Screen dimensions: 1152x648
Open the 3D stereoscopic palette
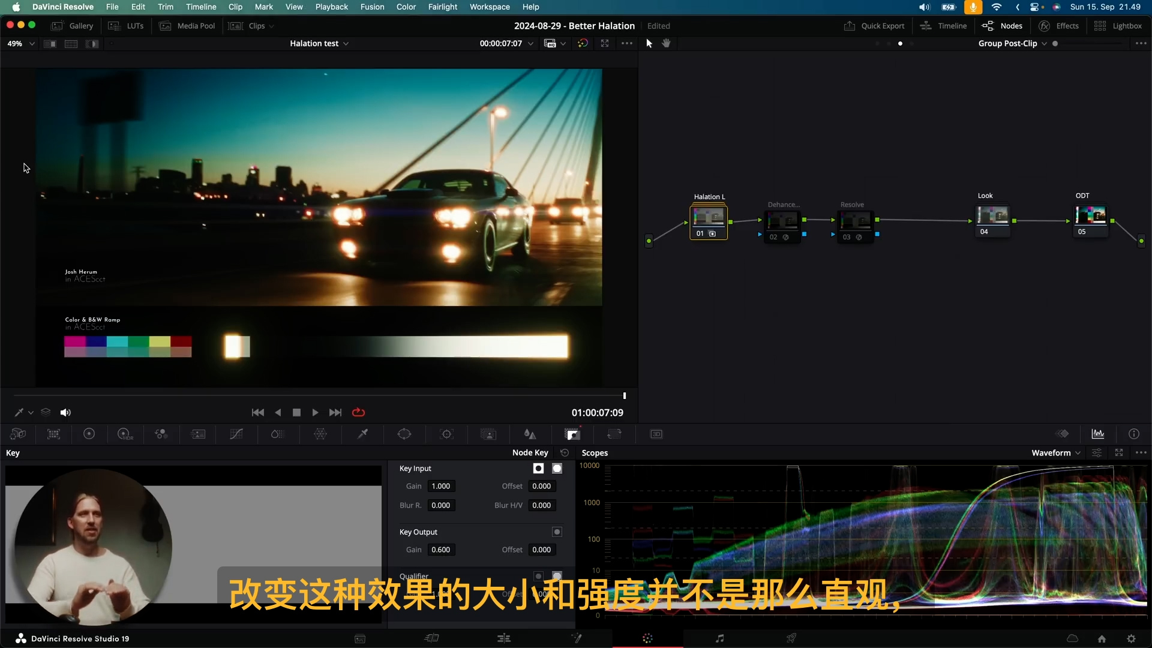pos(656,434)
